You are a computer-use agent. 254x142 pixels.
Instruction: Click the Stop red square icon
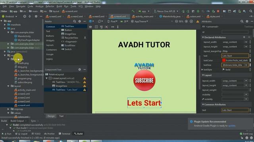[x=218, y=11]
